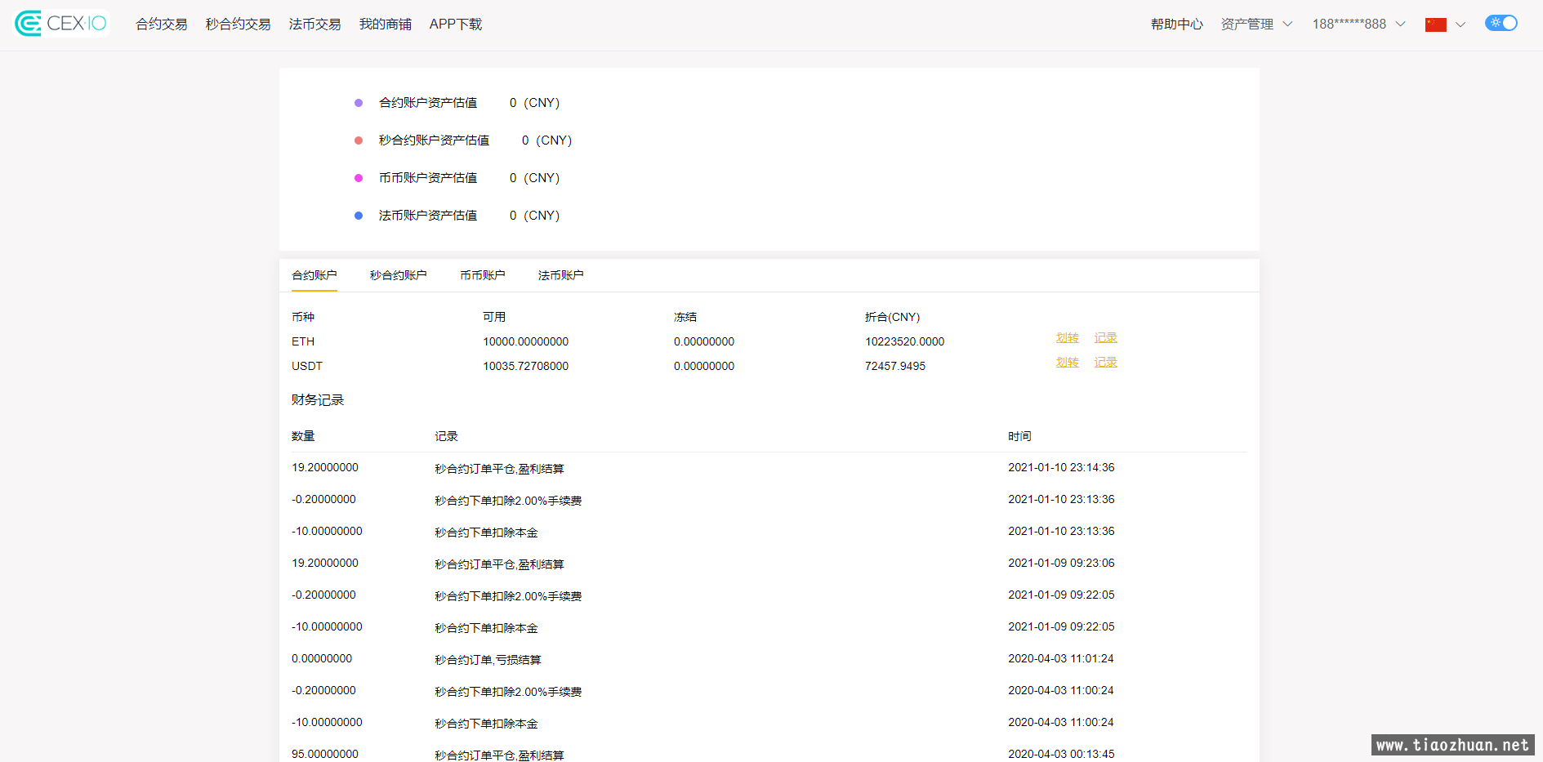Select ETH available amount 10000.00000000
1543x762 pixels.
(526, 341)
